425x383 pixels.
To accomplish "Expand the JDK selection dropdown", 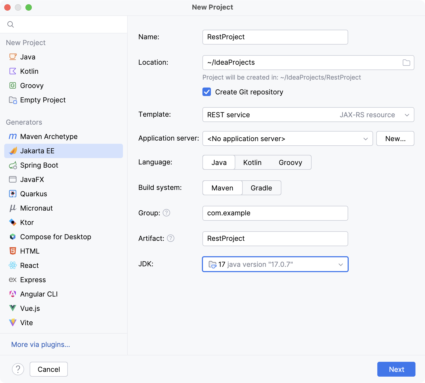I will 341,264.
